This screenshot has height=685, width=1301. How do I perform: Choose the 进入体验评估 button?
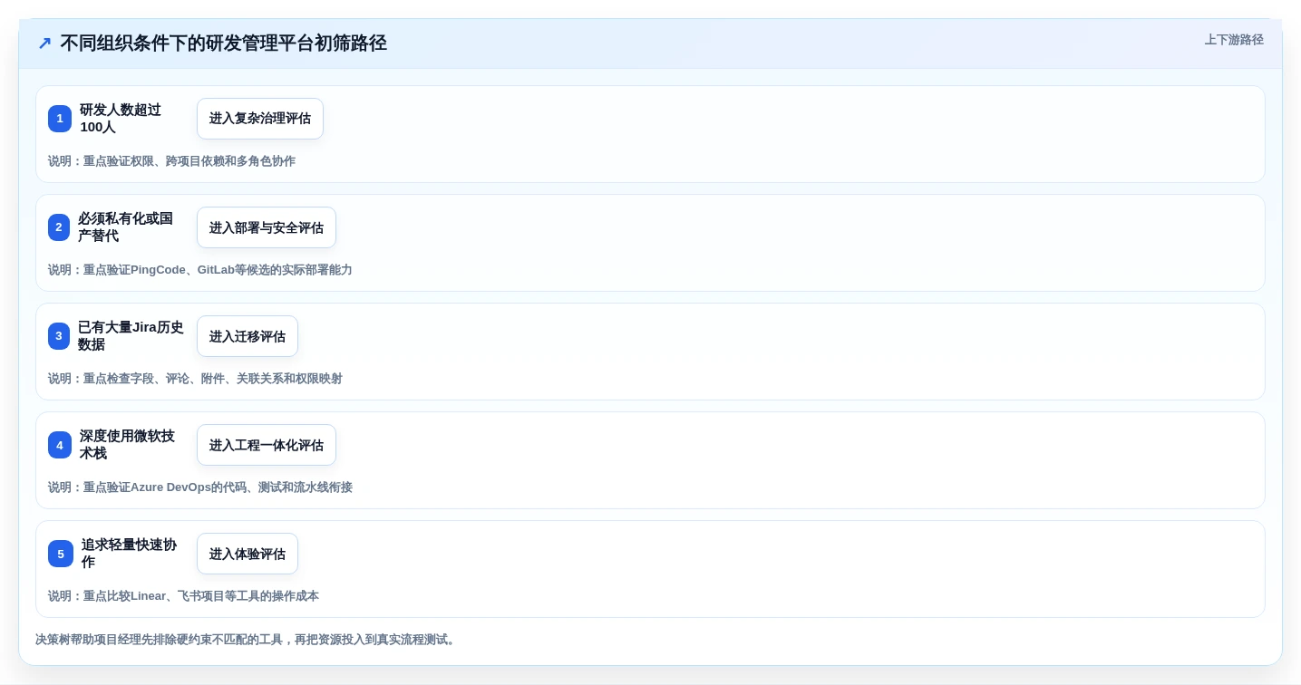(248, 554)
